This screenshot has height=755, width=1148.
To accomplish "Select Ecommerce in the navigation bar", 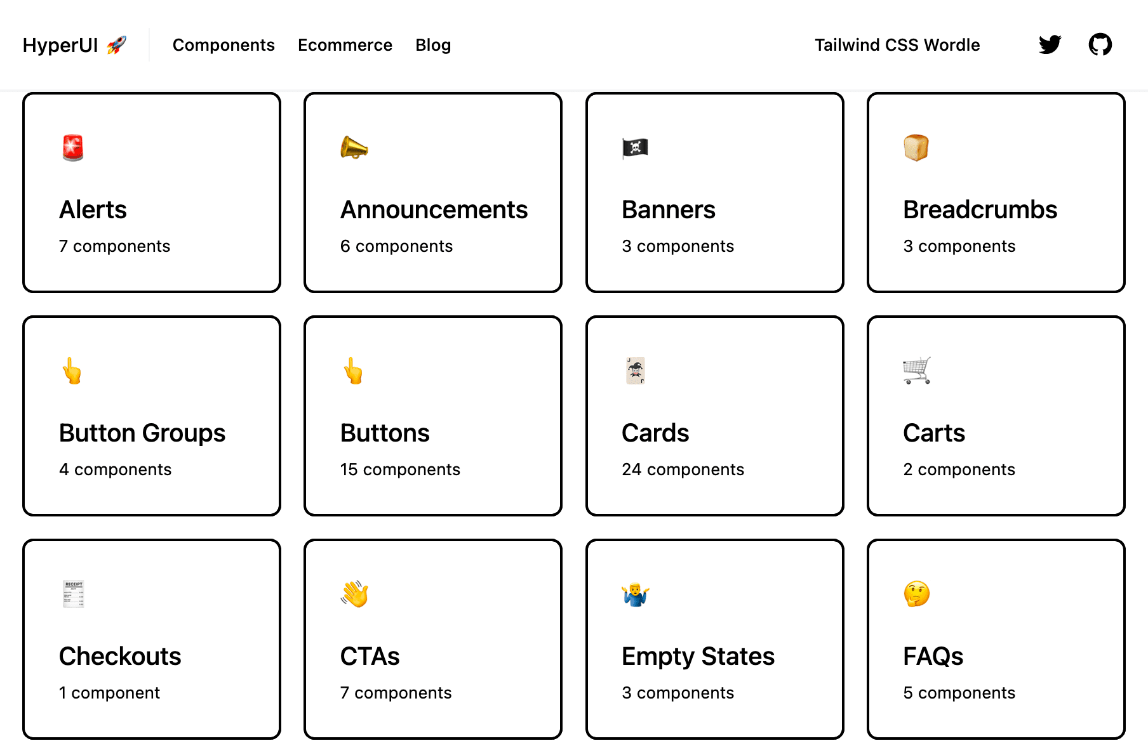I will tap(345, 44).
